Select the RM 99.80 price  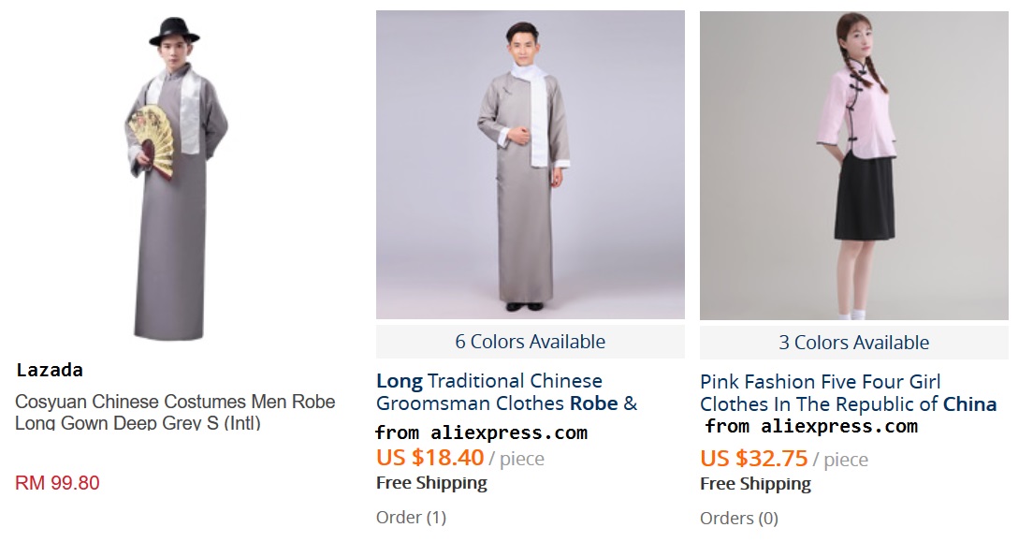pos(57,482)
